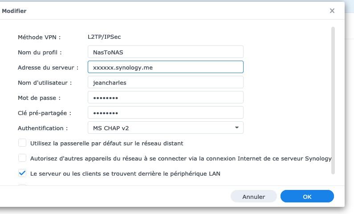Click the Clé pré-partagée label

[x=45, y=113]
